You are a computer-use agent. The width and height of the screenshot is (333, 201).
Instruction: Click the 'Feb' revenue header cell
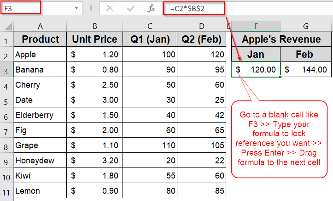306,54
